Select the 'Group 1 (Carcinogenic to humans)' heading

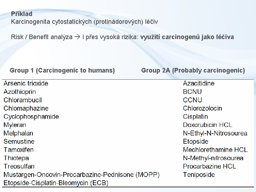point(62,70)
